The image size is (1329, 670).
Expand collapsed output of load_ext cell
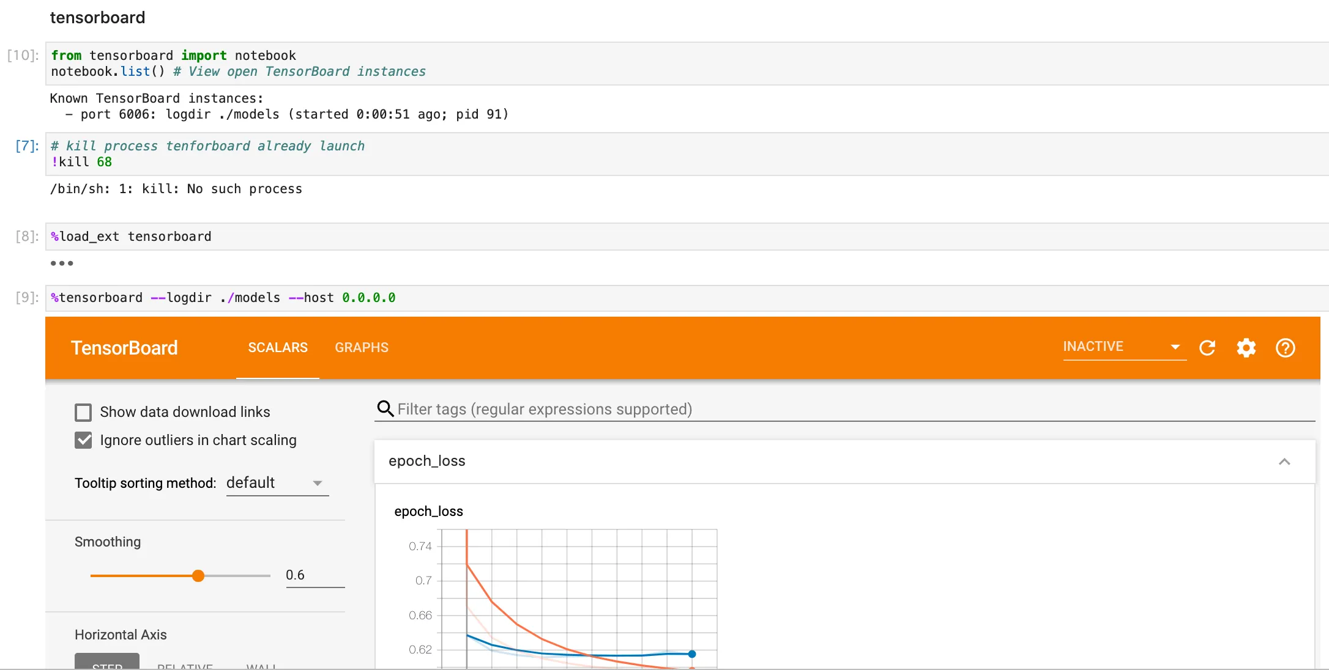point(62,263)
